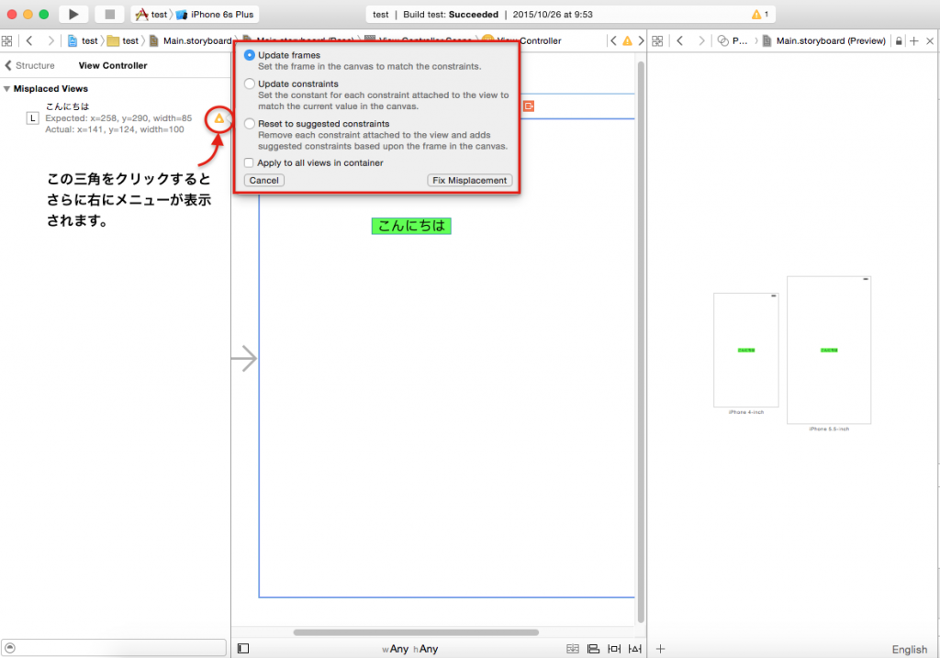Enable Apply to all views in container
Viewport: 940px width, 658px height.
pyautogui.click(x=249, y=162)
